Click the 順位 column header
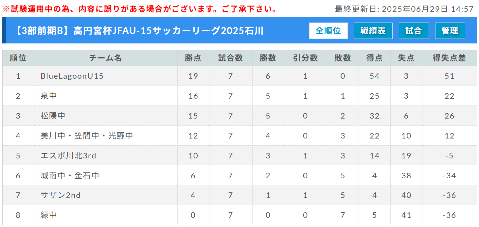479x227 pixels. pos(18,58)
